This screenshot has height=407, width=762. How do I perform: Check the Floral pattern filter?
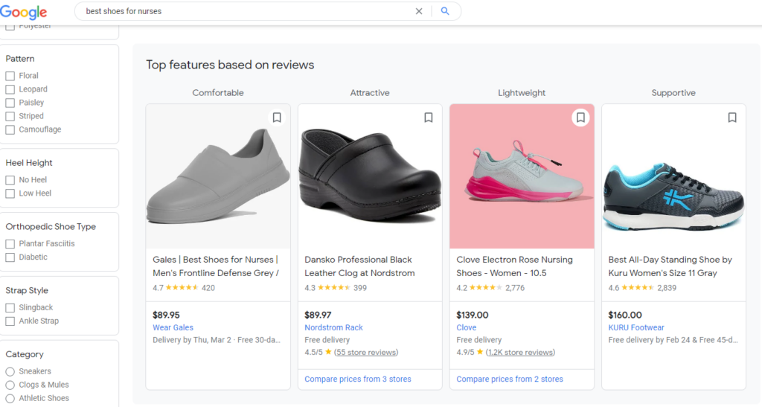[10, 76]
